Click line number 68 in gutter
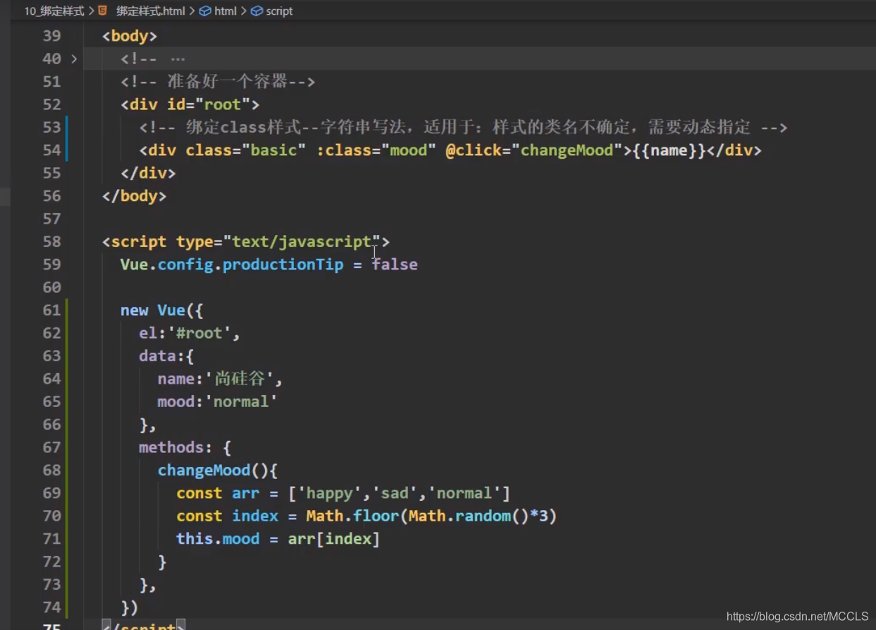The width and height of the screenshot is (876, 630). pyautogui.click(x=51, y=471)
